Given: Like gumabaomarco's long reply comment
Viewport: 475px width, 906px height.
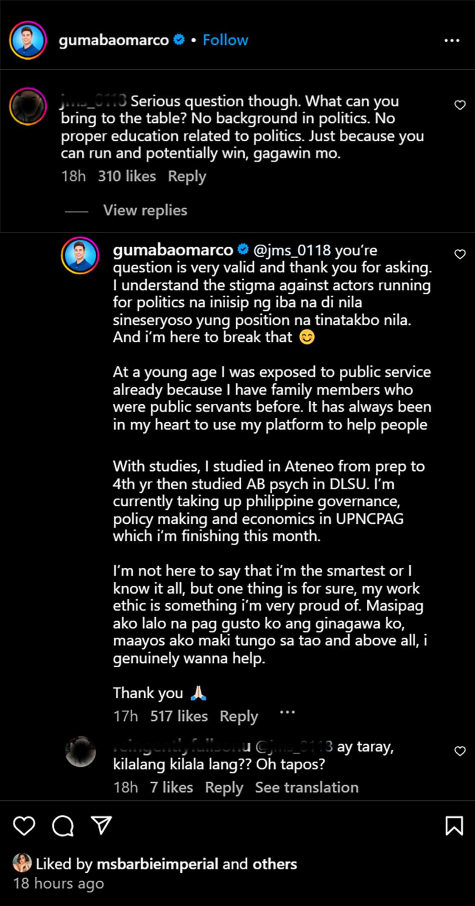Looking at the screenshot, I should pyautogui.click(x=460, y=254).
